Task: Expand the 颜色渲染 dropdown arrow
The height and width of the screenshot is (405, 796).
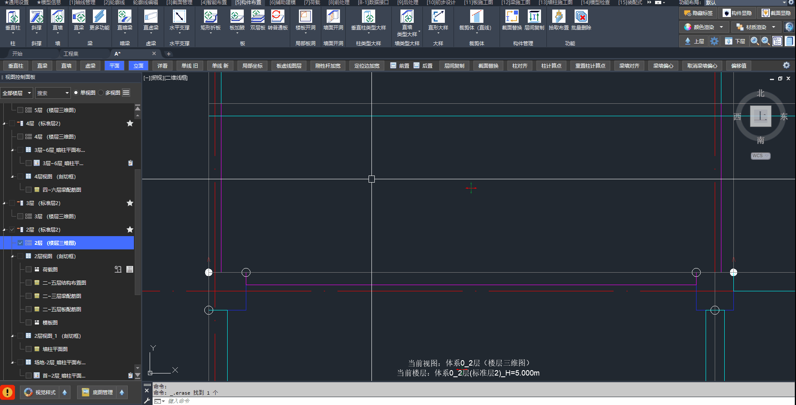Action: pyautogui.click(x=721, y=27)
